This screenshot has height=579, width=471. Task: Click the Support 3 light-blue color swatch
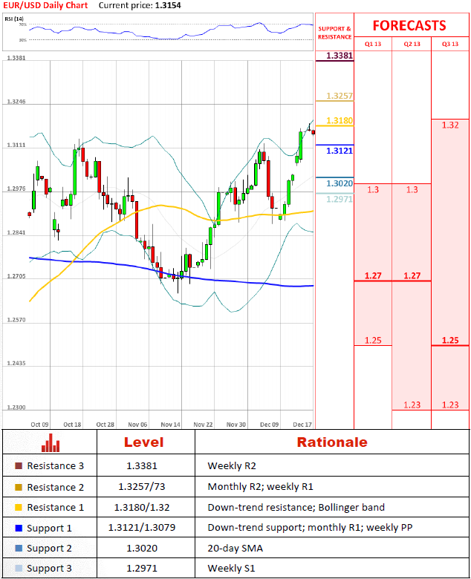click(x=19, y=568)
